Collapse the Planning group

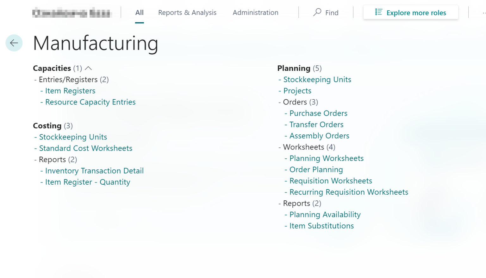(294, 68)
